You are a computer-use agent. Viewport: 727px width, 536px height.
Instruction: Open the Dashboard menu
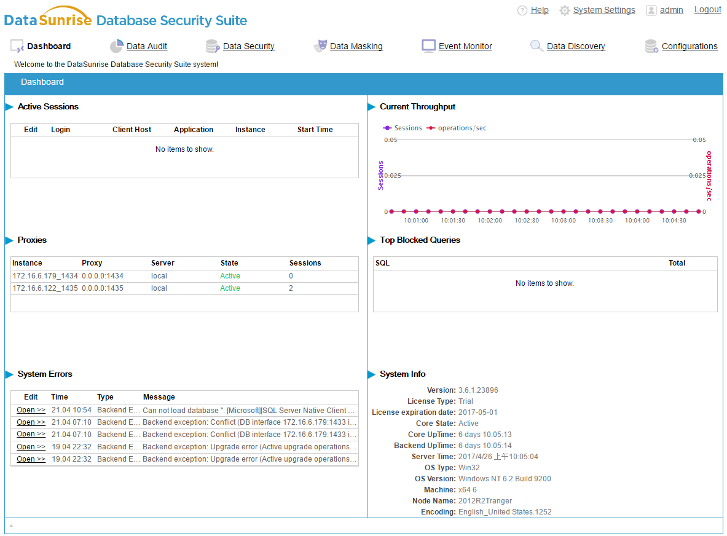[49, 46]
